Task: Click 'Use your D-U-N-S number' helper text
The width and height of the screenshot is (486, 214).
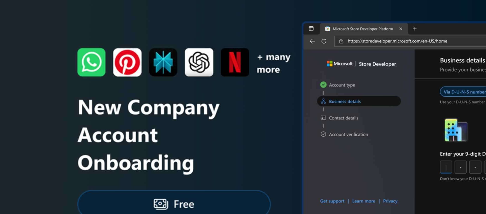Action: [x=462, y=102]
